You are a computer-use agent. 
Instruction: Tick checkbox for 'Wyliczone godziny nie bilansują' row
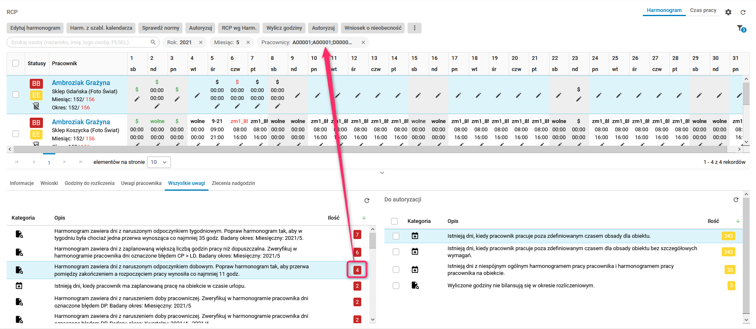pyautogui.click(x=396, y=286)
